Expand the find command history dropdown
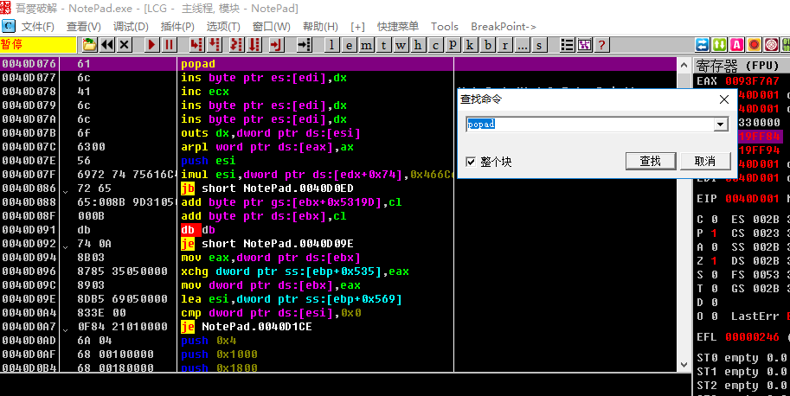 [x=719, y=125]
